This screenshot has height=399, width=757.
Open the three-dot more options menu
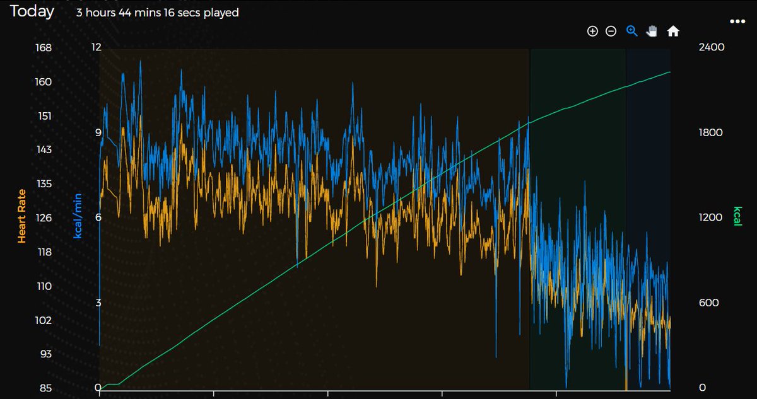pos(737,21)
